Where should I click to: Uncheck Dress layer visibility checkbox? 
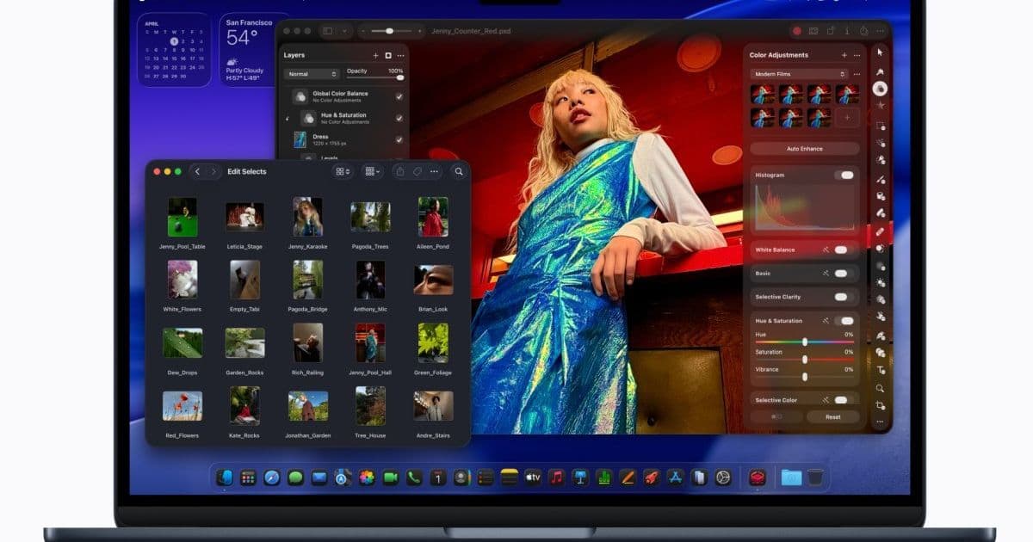(x=399, y=139)
